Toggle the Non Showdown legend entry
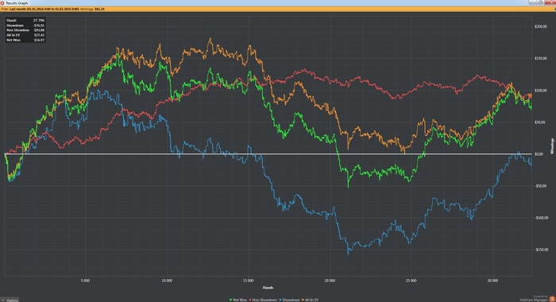This screenshot has height=302, width=556. 263,300
